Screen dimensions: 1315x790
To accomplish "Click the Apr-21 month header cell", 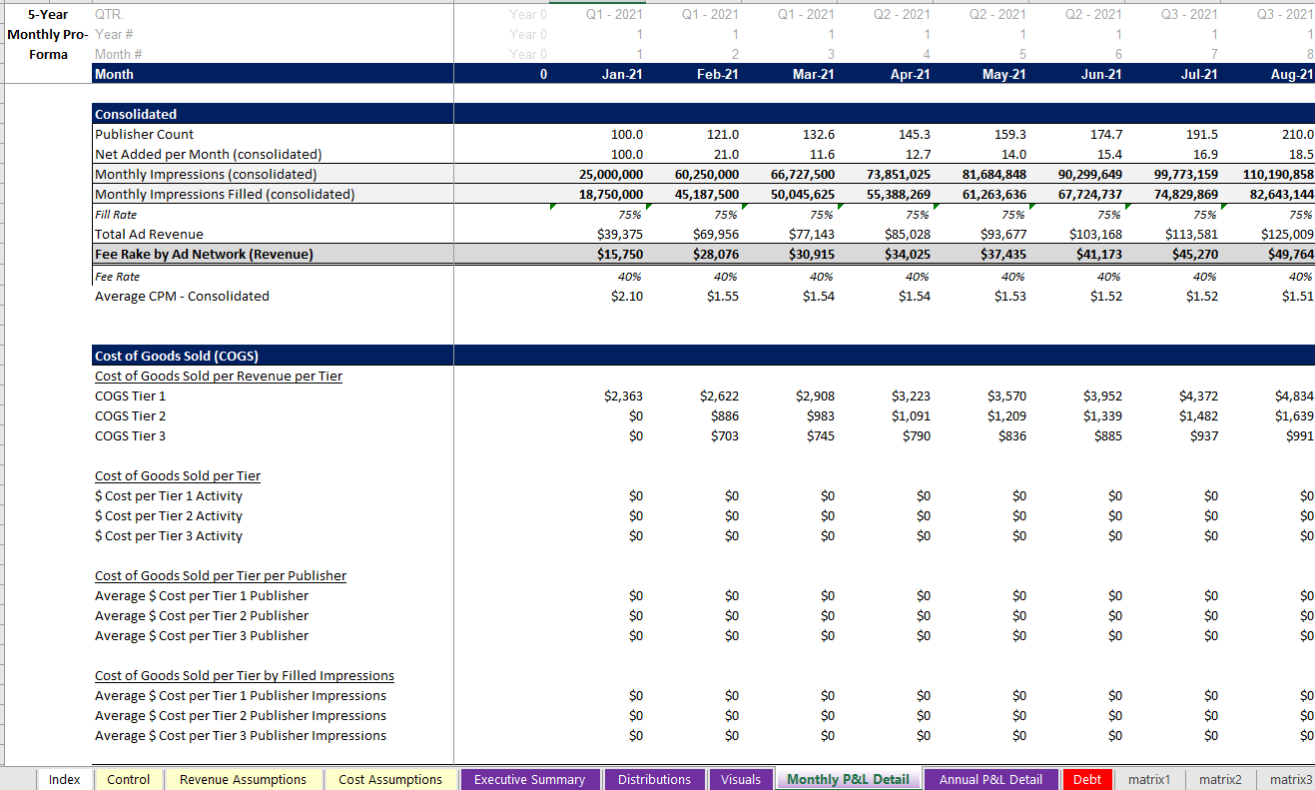I will click(x=885, y=74).
